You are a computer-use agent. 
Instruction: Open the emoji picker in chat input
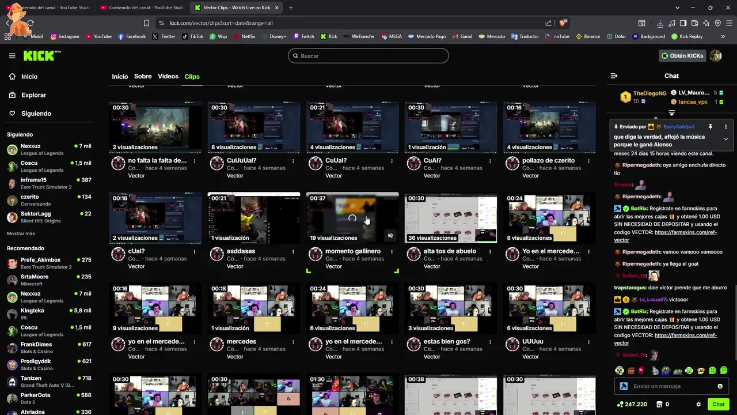click(x=720, y=386)
